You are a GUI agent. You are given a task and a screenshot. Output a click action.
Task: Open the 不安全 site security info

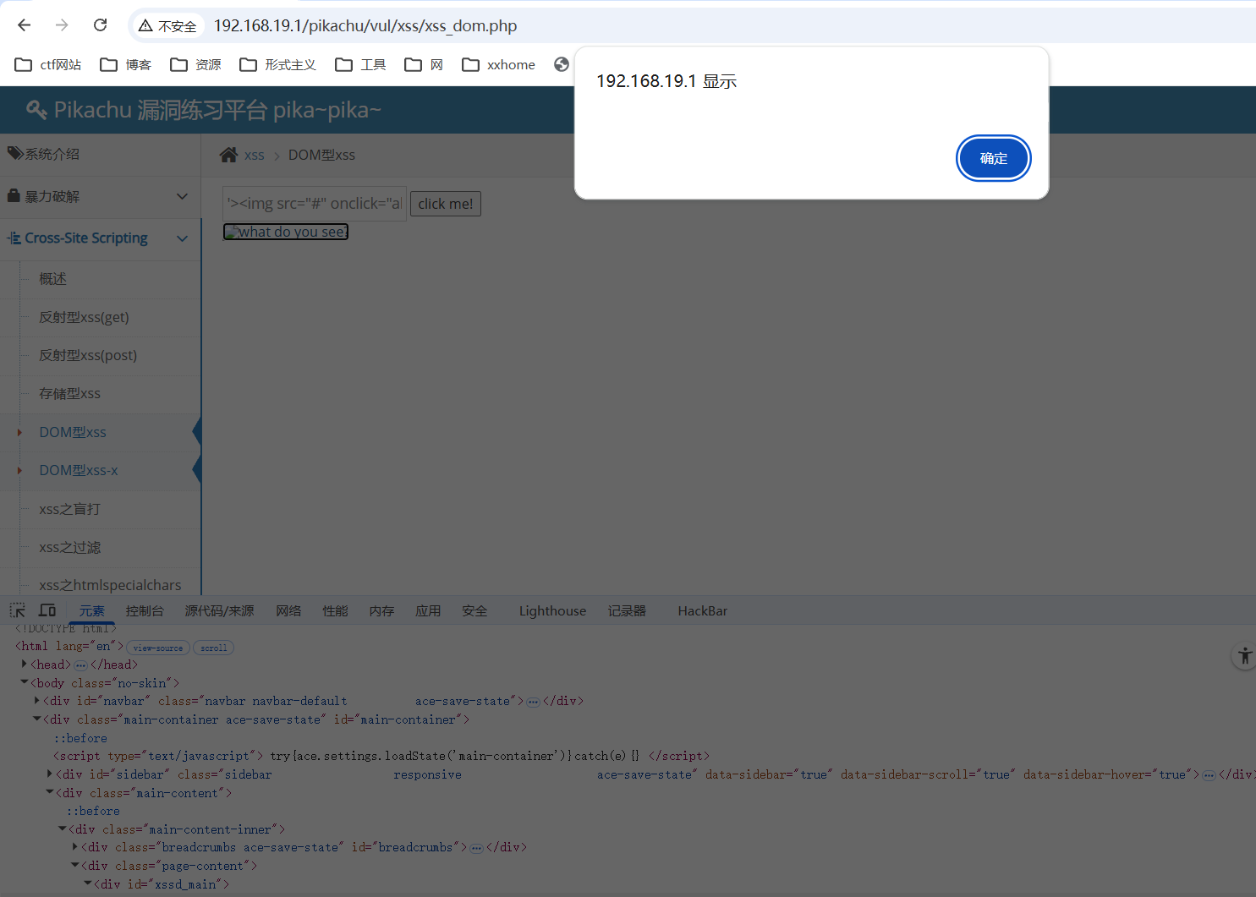click(167, 26)
